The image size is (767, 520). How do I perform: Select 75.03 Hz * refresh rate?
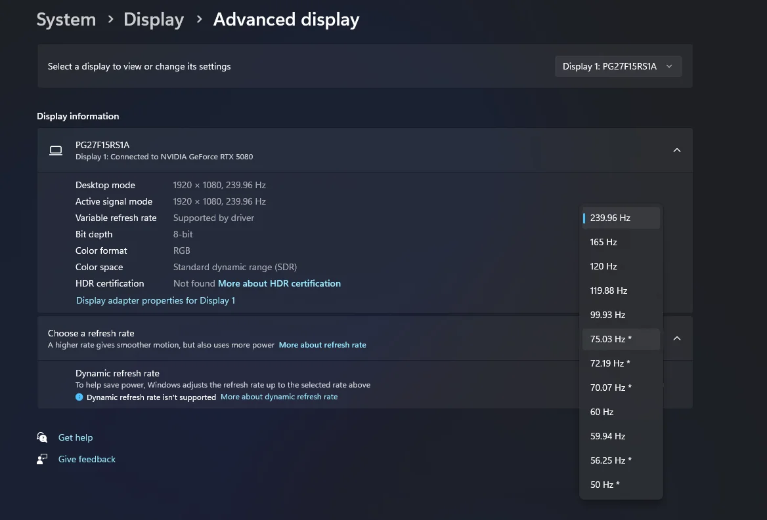tap(621, 339)
